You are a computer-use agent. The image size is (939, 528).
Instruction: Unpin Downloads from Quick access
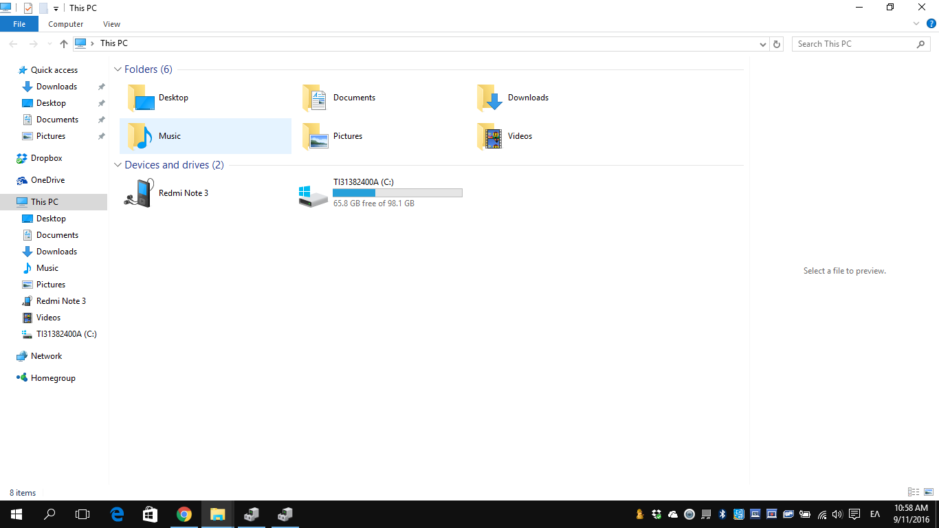(101, 87)
